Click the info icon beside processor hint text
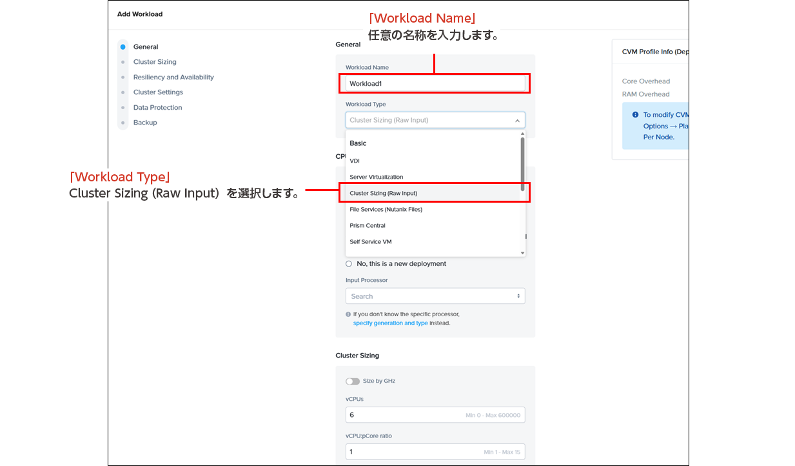The height and width of the screenshot is (466, 795). coord(348,314)
